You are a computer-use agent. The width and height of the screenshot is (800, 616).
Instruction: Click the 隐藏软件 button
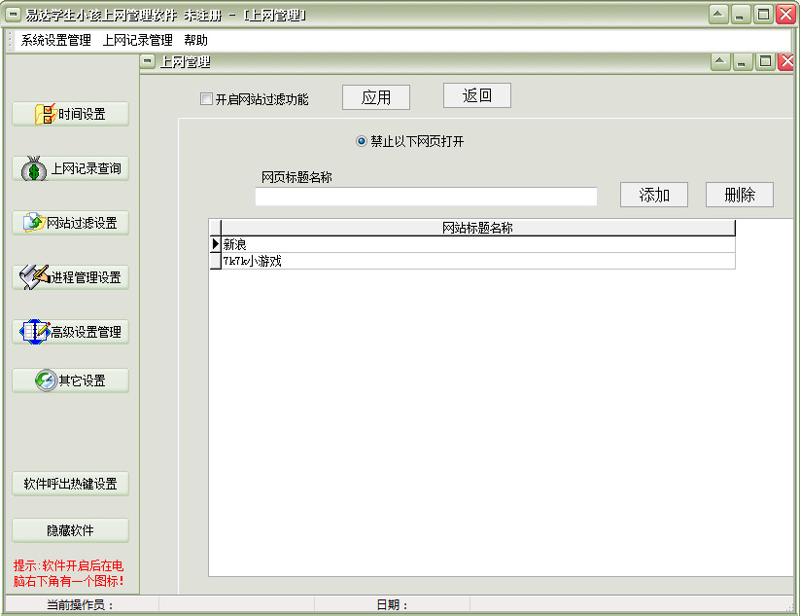pos(70,530)
